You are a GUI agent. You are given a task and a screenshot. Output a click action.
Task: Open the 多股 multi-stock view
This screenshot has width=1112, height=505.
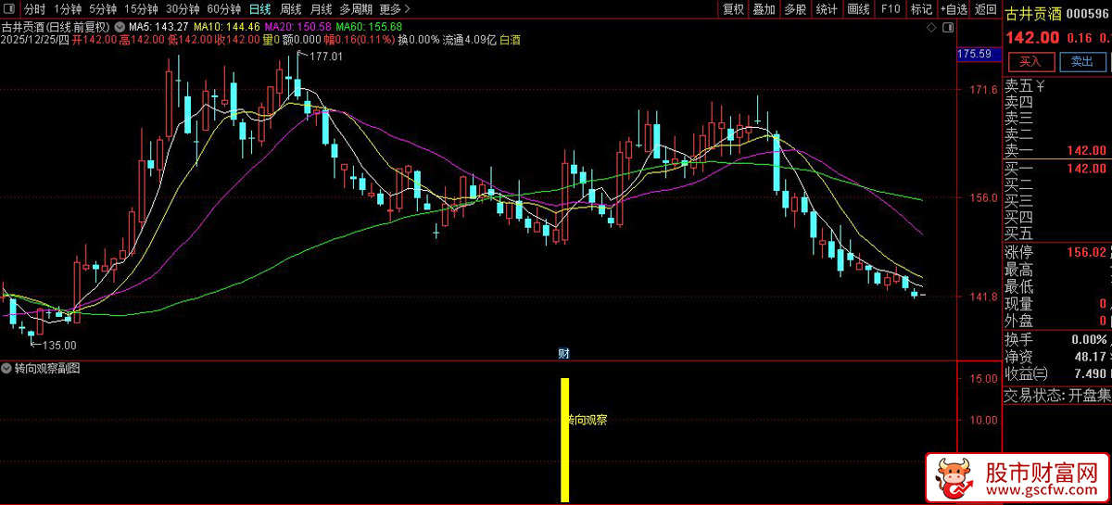click(795, 8)
